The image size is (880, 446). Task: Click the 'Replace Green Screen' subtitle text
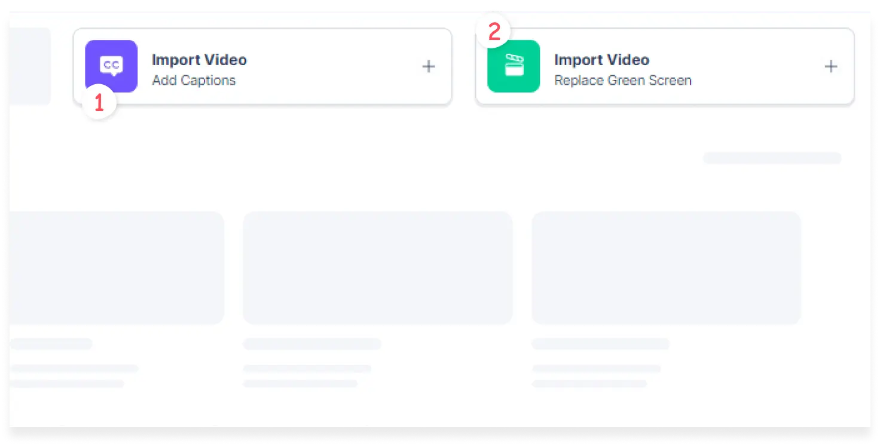coord(623,81)
